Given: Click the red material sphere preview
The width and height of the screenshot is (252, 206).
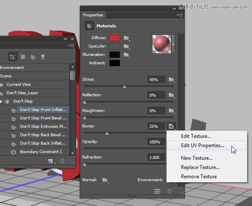Looking at the screenshot, I should click(x=162, y=44).
